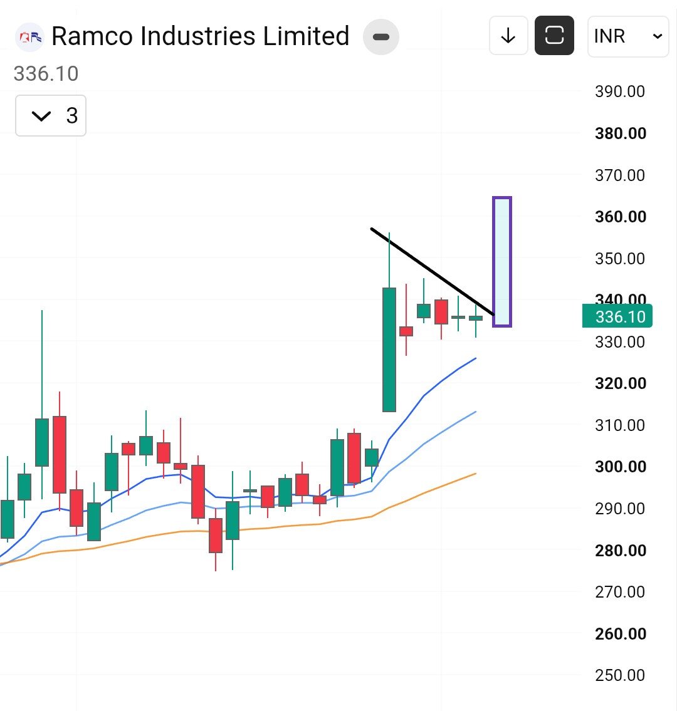The width and height of the screenshot is (677, 711).
Task: Click the 320.00 axis price label
Action: pos(621,383)
